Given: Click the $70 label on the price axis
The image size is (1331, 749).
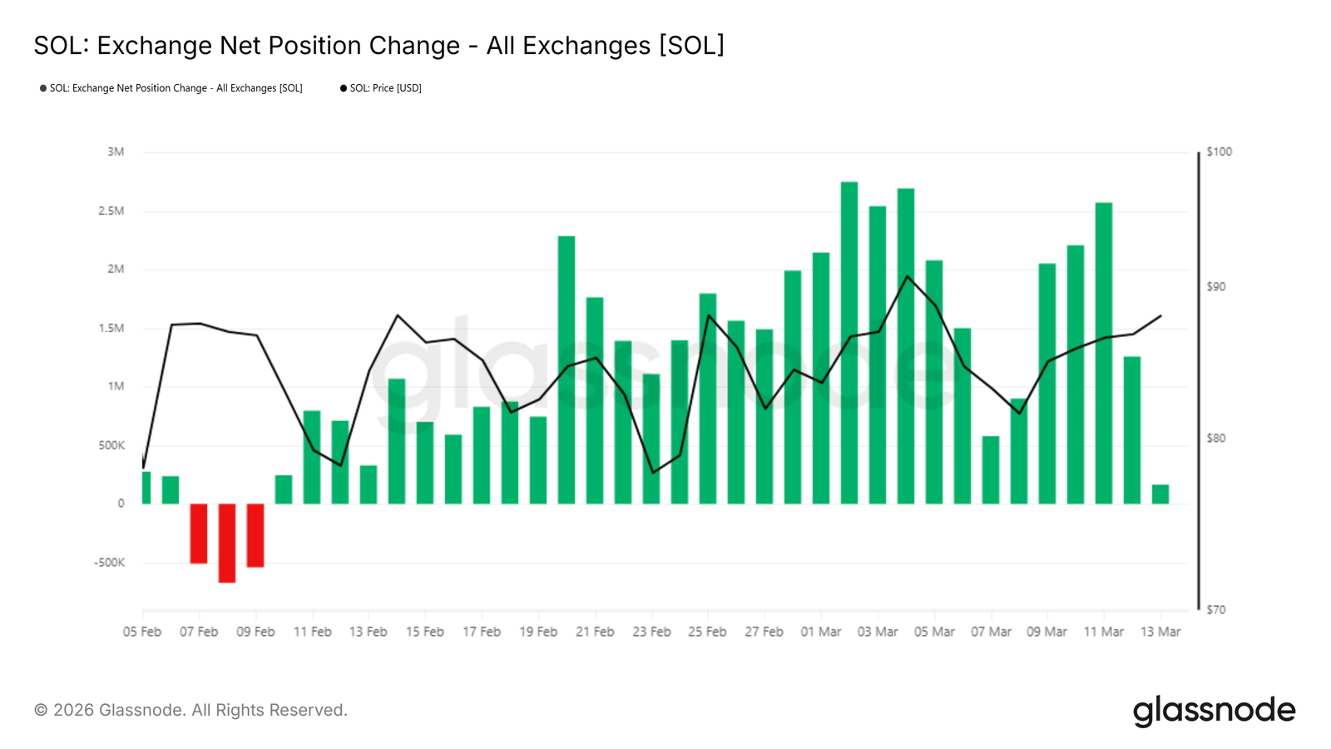Looking at the screenshot, I should [1216, 610].
